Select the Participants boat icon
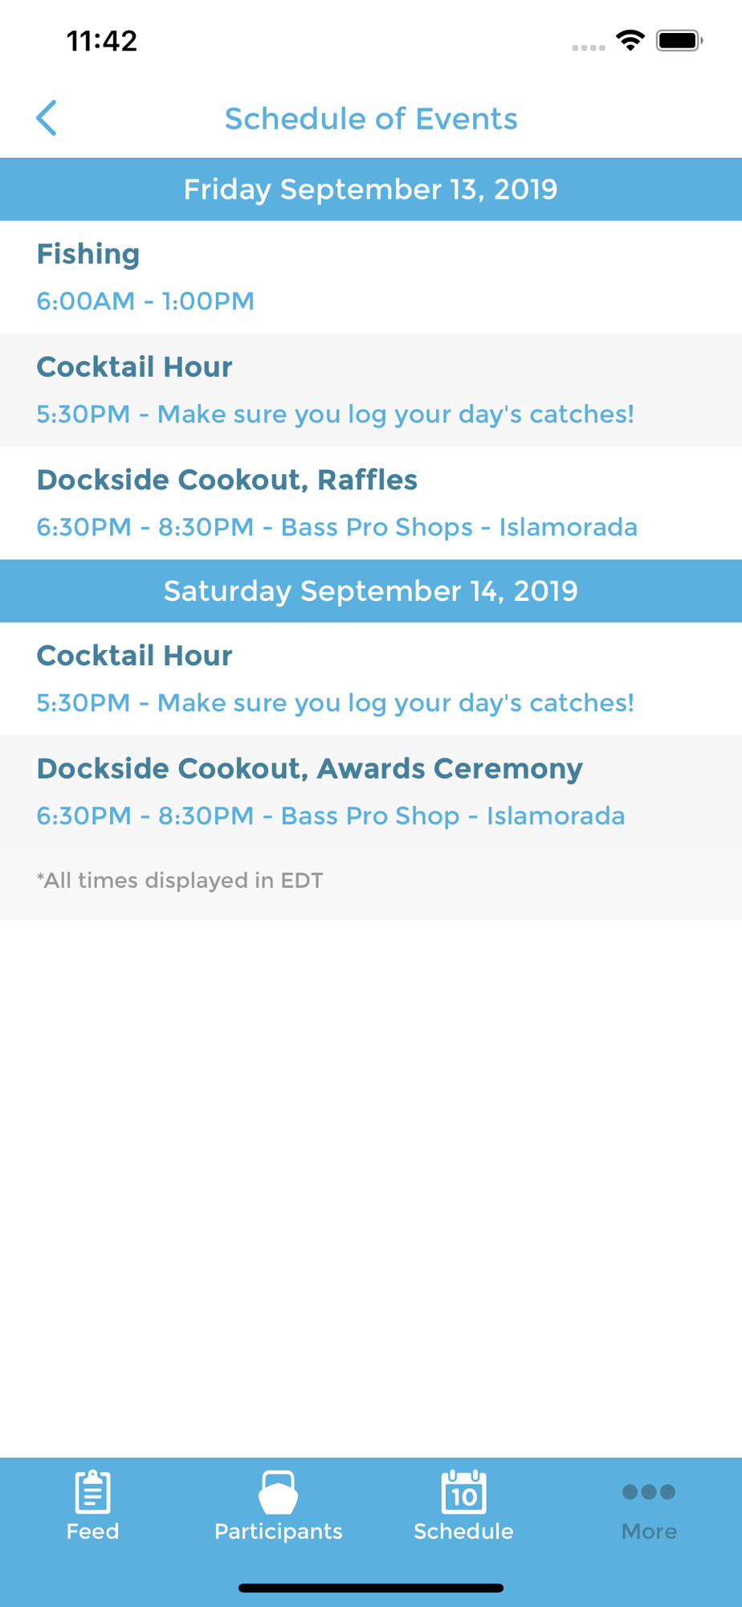The image size is (742, 1607). pyautogui.click(x=278, y=1491)
